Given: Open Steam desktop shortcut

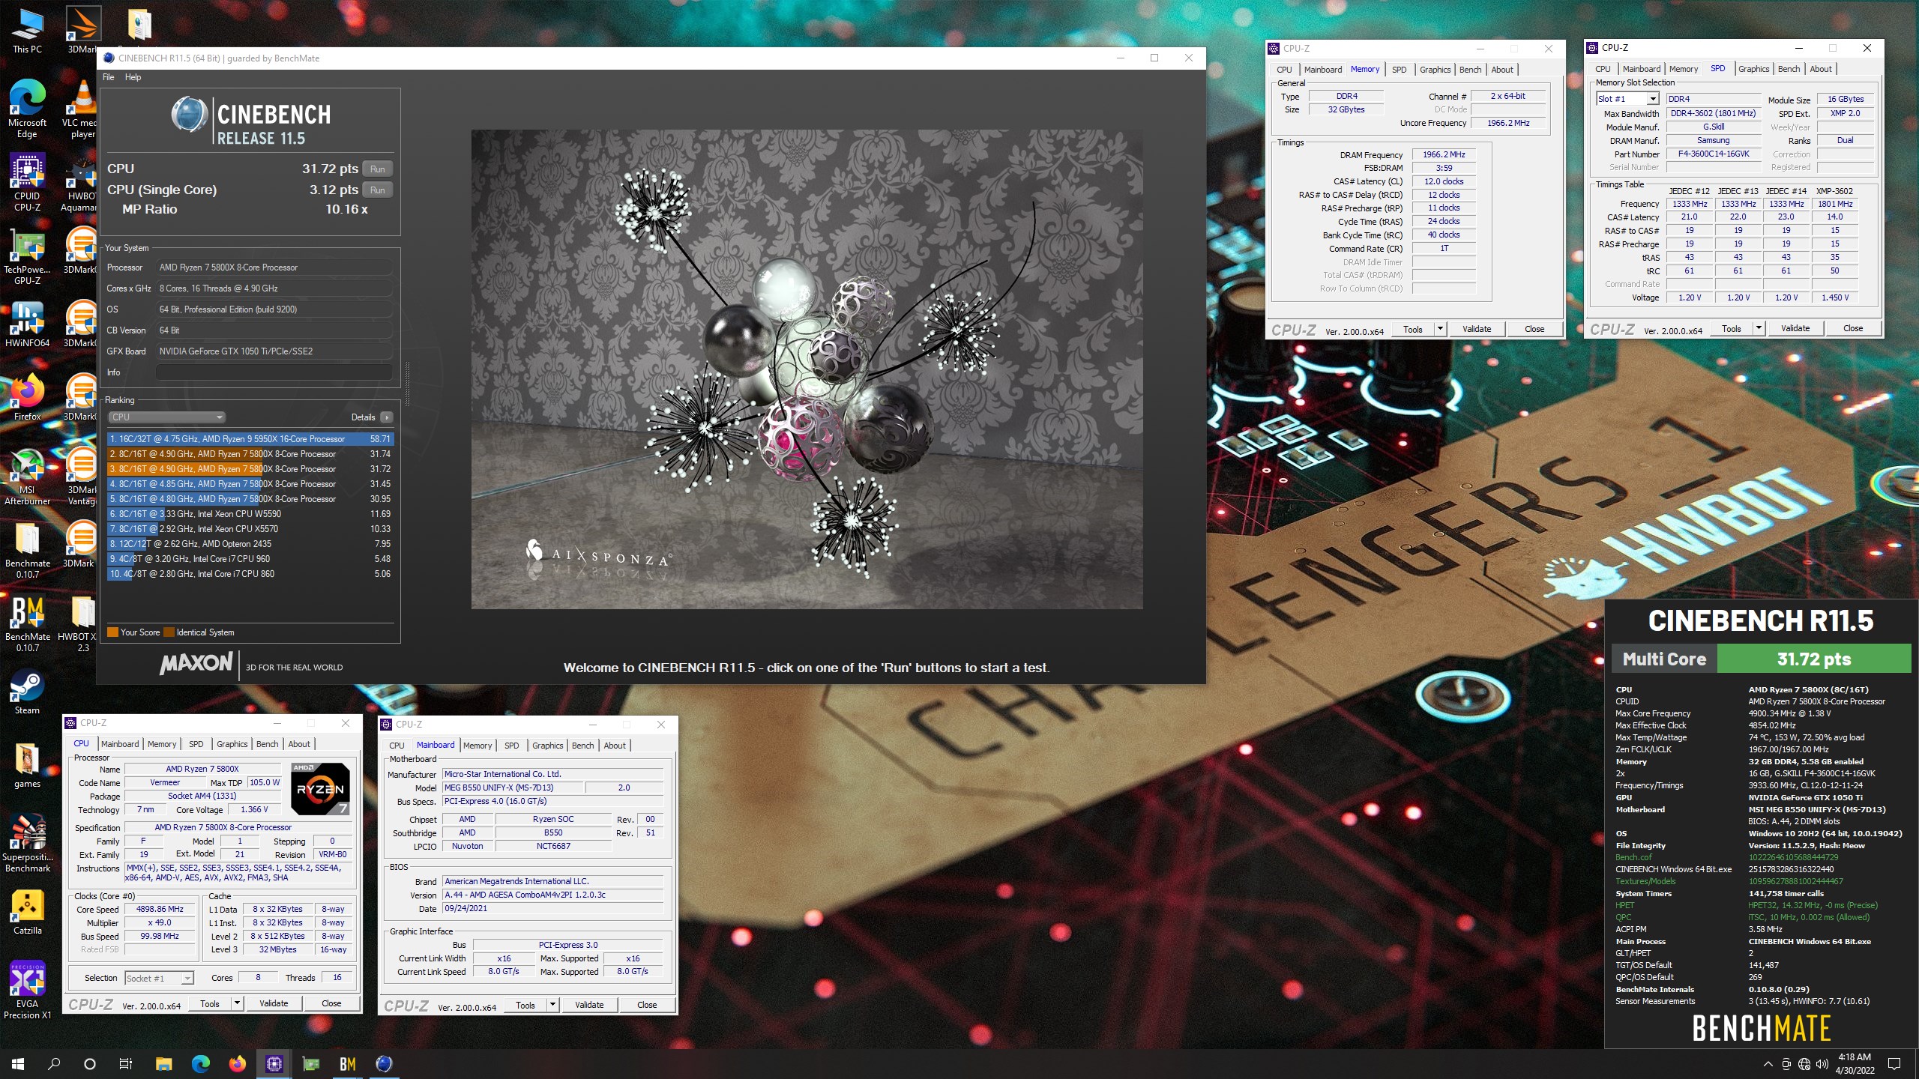Looking at the screenshot, I should click(x=27, y=691).
